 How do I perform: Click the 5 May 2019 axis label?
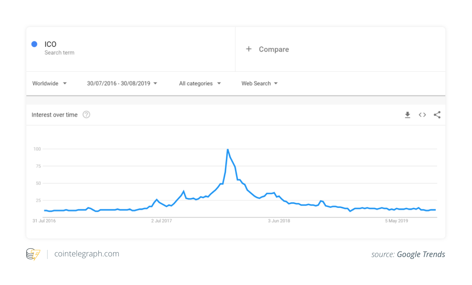(396, 221)
